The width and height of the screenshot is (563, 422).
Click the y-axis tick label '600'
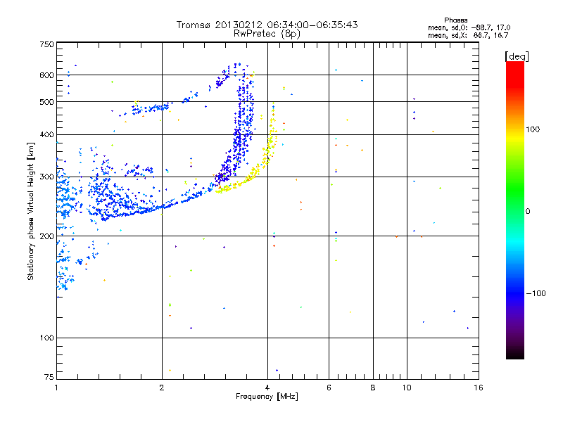point(46,75)
